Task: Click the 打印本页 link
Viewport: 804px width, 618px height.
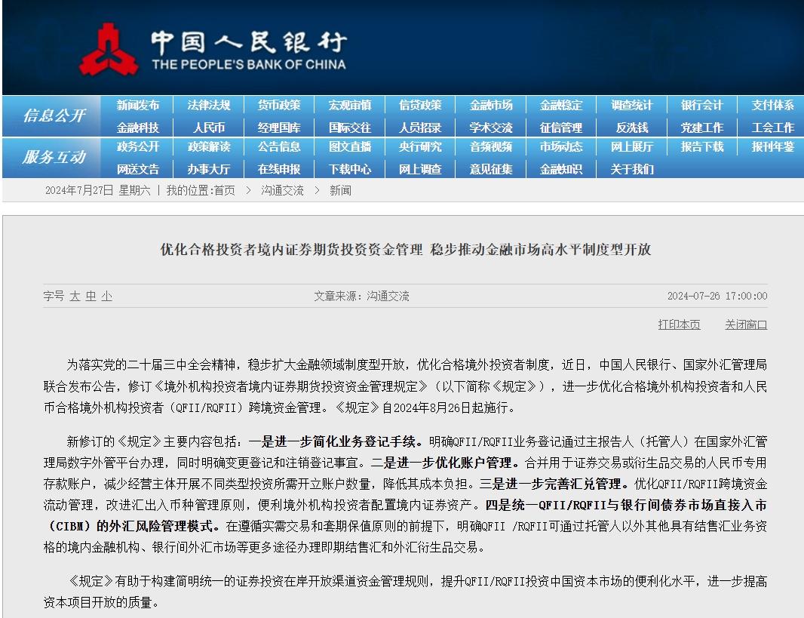Action: [679, 324]
